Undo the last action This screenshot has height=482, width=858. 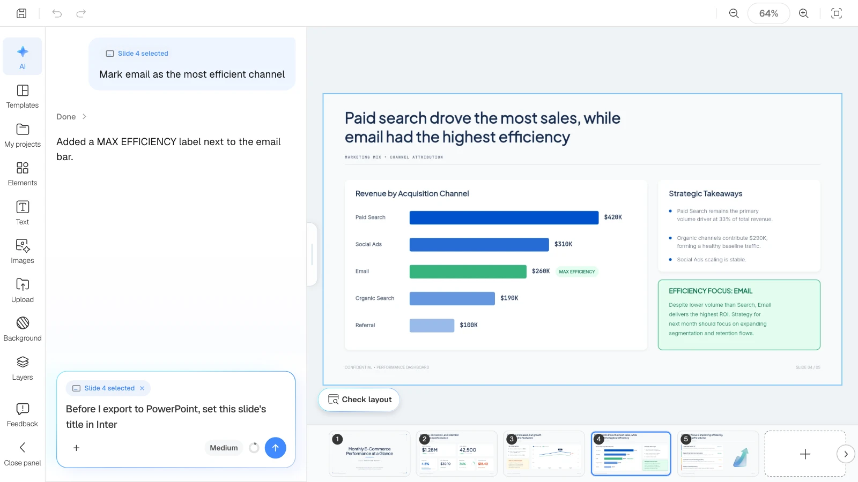(57, 13)
